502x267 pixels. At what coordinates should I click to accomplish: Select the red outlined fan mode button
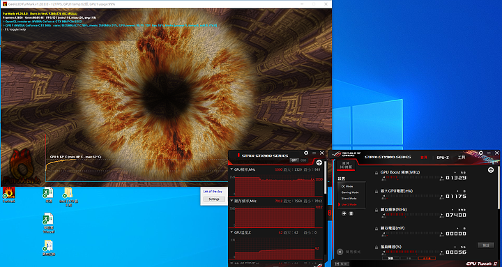pyautogui.click(x=427, y=259)
